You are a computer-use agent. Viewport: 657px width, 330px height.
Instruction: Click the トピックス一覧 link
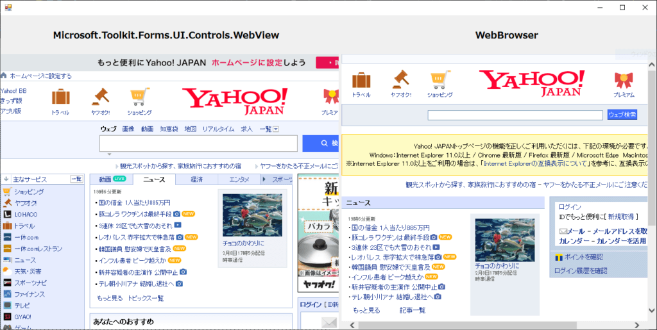point(146,298)
